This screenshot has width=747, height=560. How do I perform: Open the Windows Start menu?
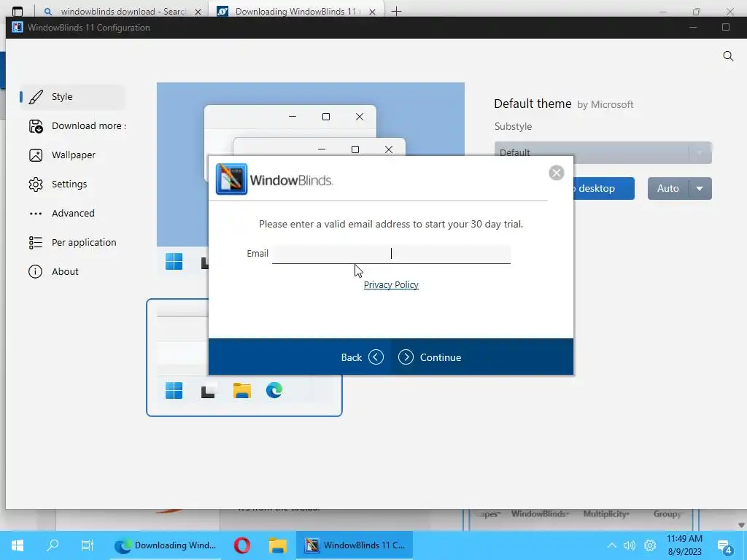(18, 545)
